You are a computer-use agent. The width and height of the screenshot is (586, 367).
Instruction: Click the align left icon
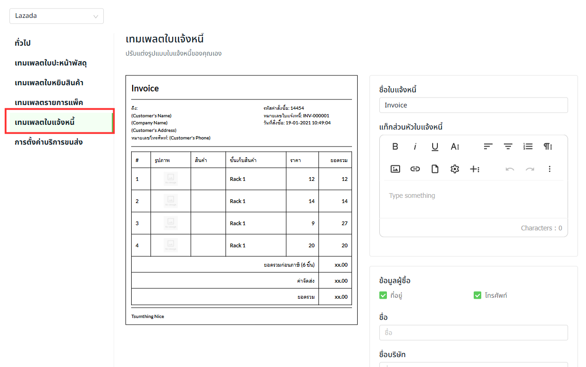point(488,147)
